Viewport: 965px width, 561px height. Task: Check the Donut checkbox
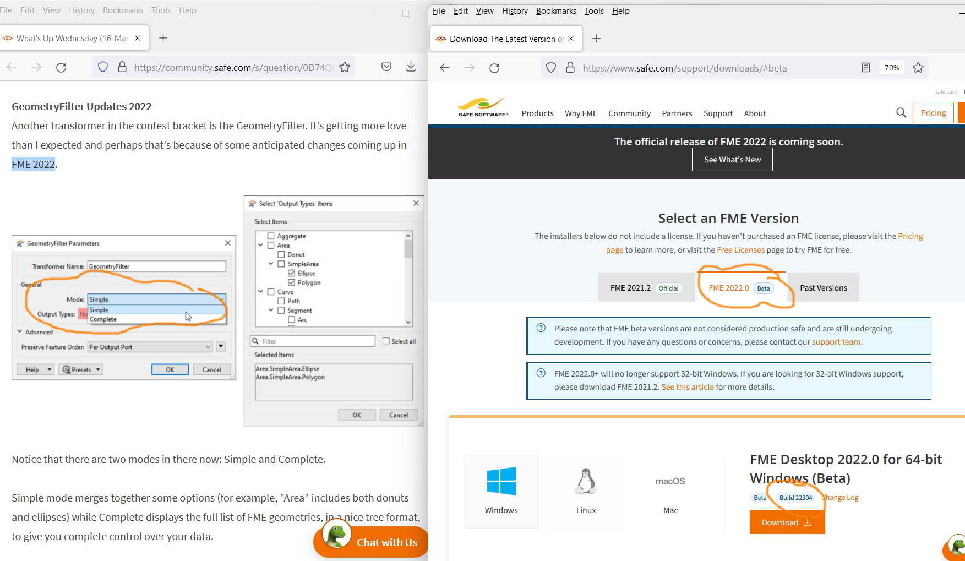[281, 255]
